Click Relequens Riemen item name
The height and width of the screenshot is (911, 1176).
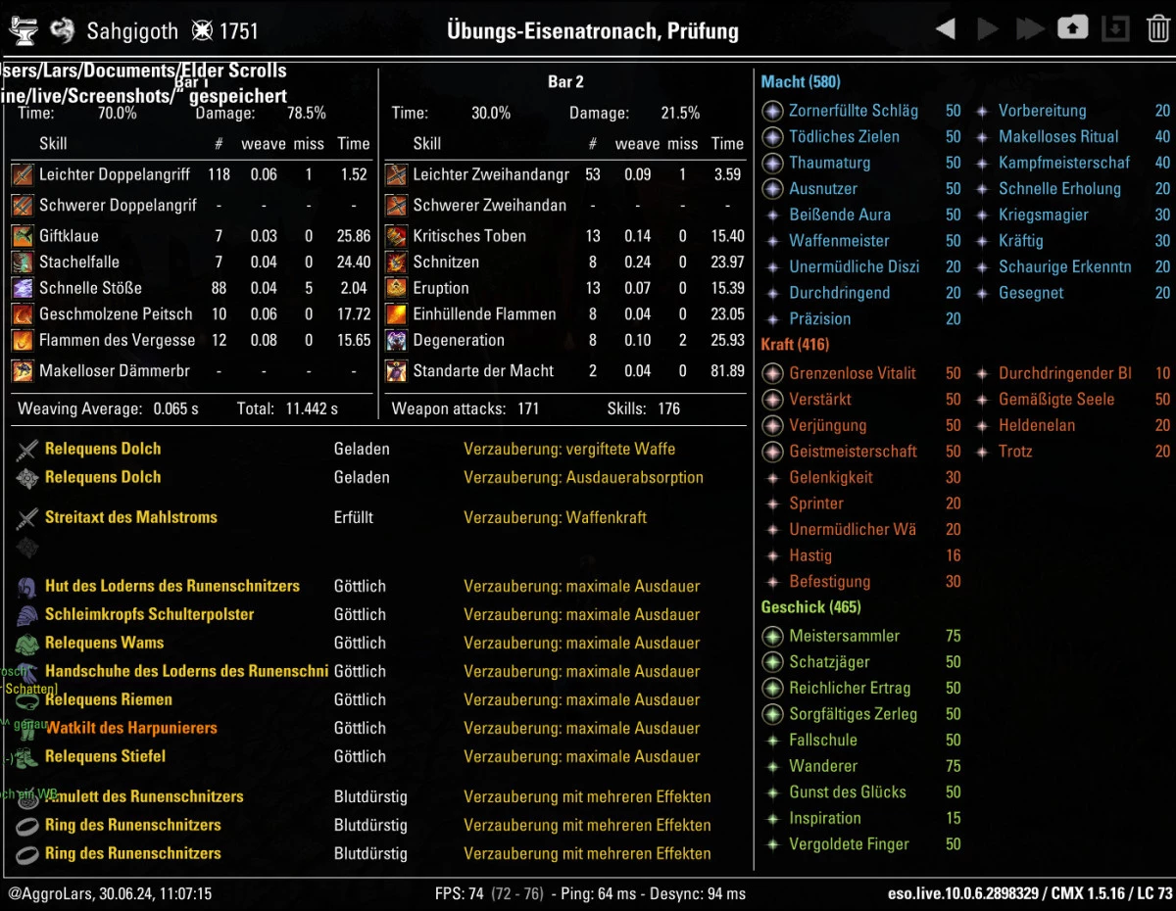coord(109,699)
